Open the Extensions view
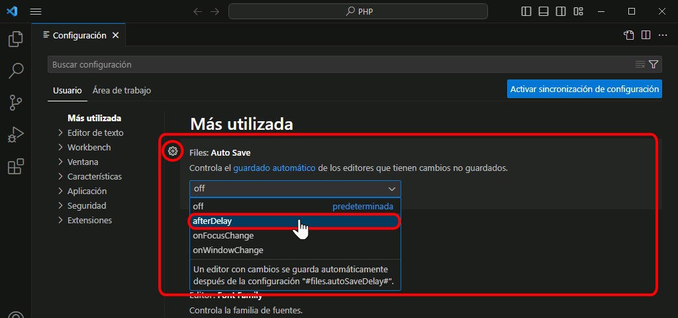 (15, 166)
